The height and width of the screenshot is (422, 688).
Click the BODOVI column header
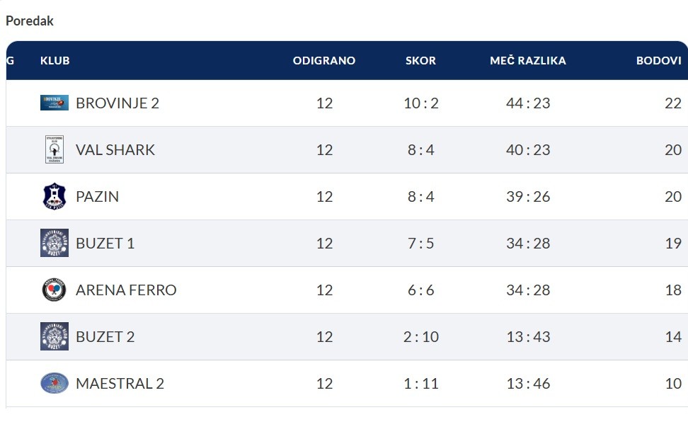pos(658,61)
